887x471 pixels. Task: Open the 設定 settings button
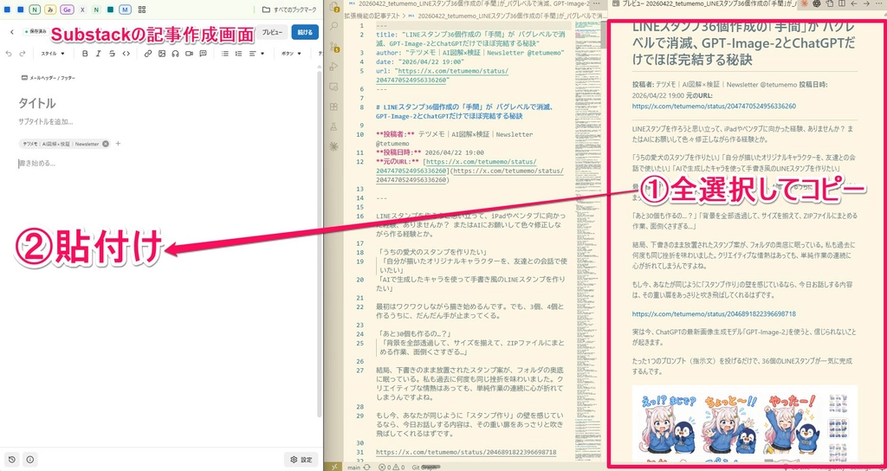[301, 460]
